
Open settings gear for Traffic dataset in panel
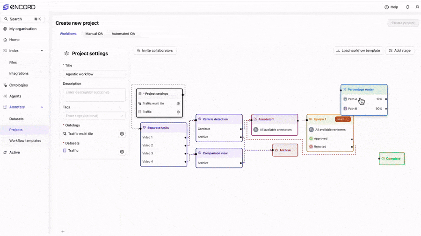[122, 152]
